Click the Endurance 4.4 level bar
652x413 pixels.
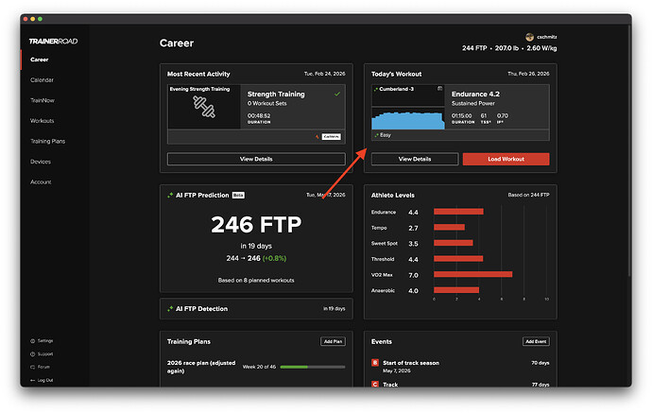(458, 212)
